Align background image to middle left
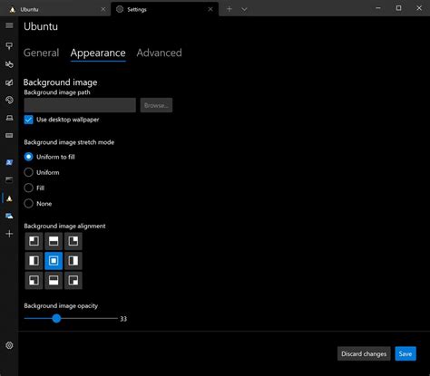This screenshot has width=430, height=376. 34,261
